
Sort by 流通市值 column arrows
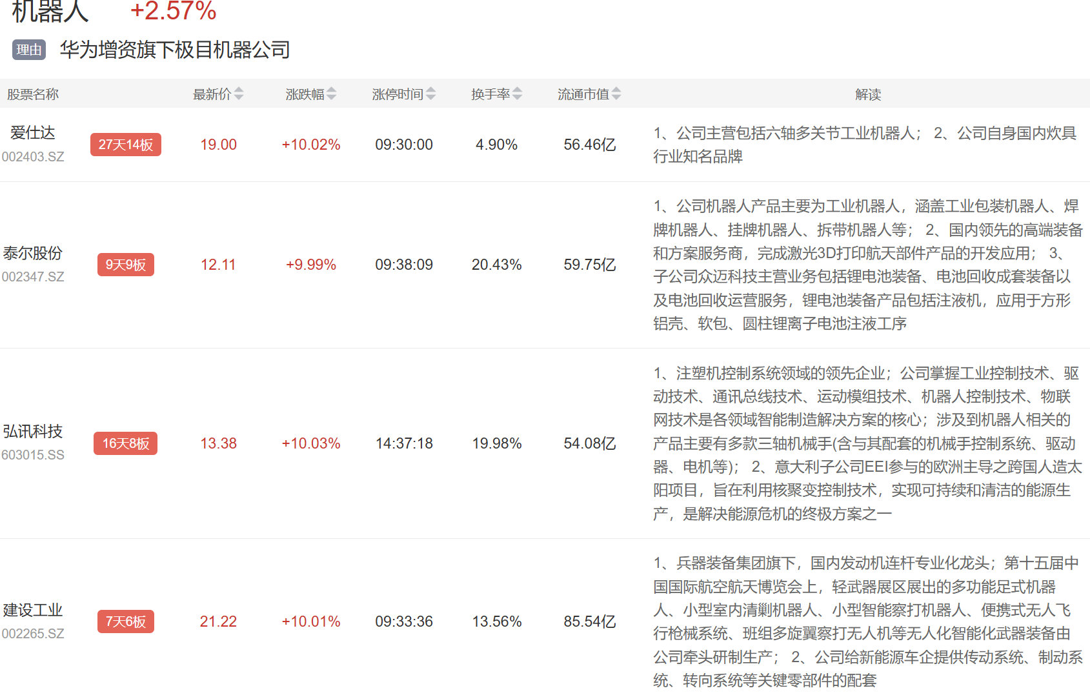tap(616, 94)
